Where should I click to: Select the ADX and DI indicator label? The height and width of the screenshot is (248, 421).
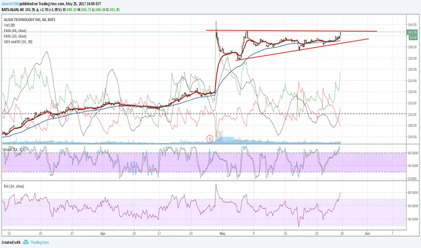coord(18,42)
